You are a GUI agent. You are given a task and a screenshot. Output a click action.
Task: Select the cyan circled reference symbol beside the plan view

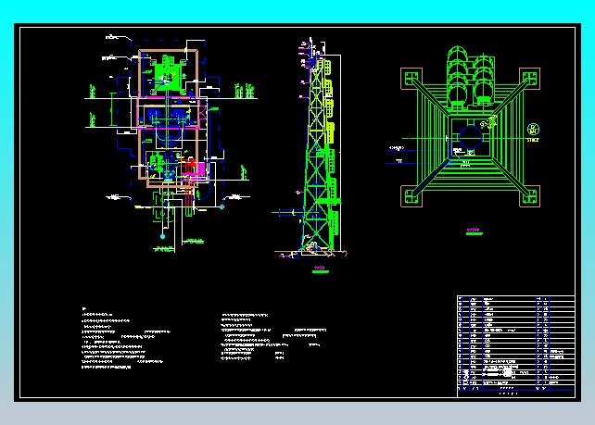click(533, 130)
